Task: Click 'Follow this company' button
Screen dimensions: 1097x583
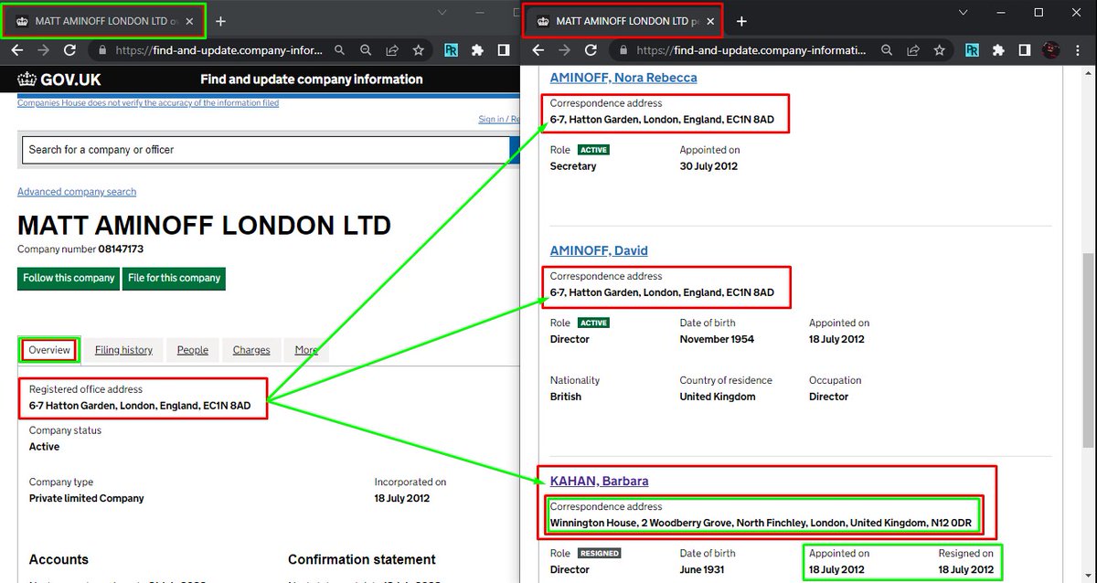Action: click(x=69, y=278)
